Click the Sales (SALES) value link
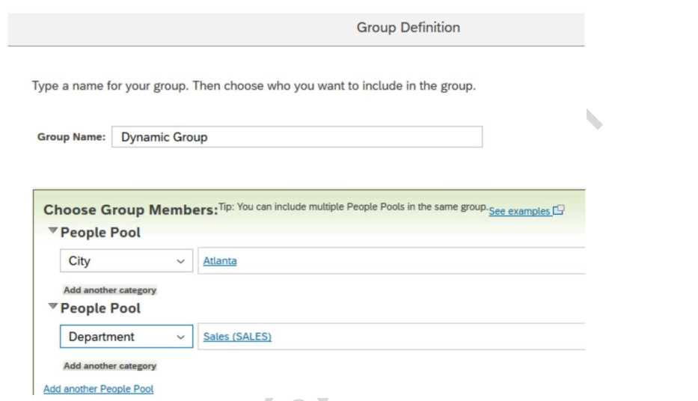The image size is (698, 401). click(x=237, y=337)
